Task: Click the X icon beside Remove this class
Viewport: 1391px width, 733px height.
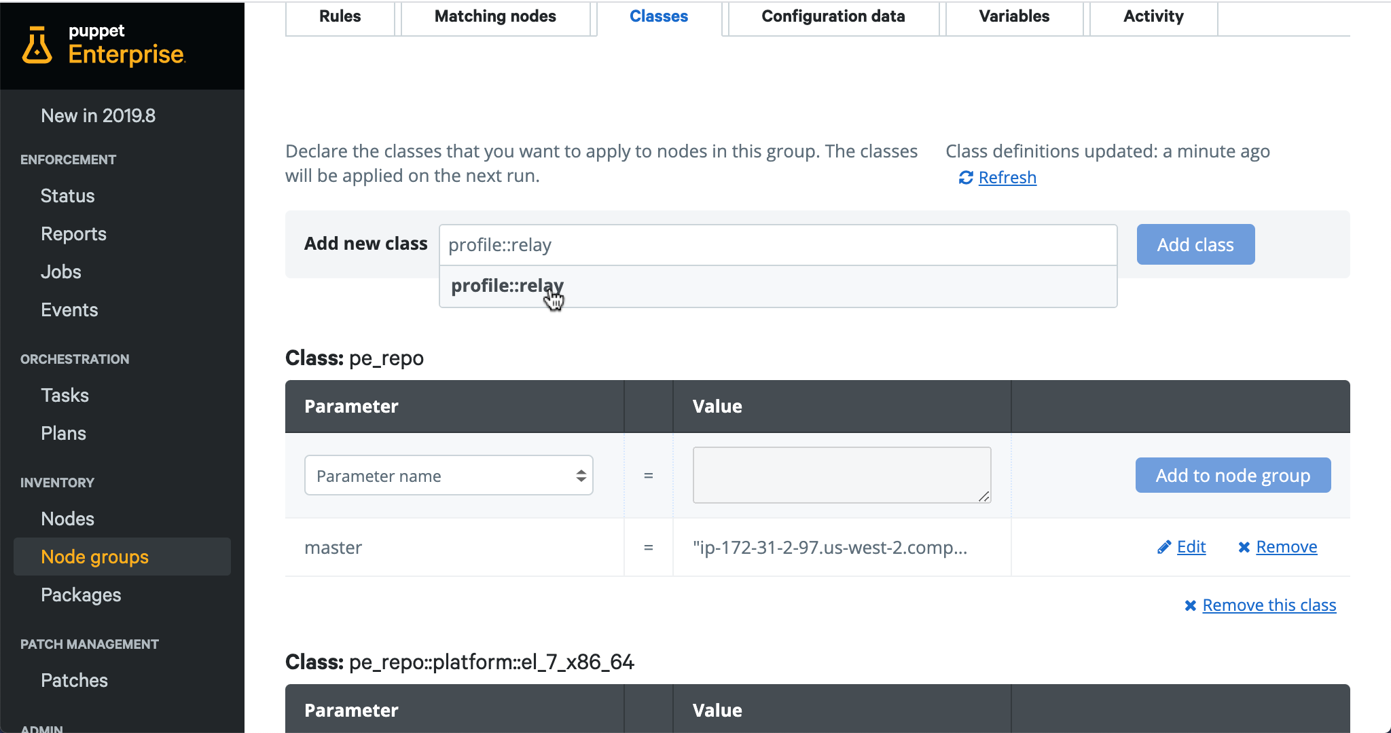Action: coord(1191,605)
